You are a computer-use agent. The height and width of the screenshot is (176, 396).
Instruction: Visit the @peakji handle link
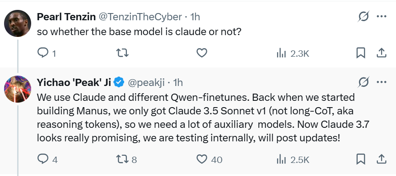tap(146, 82)
